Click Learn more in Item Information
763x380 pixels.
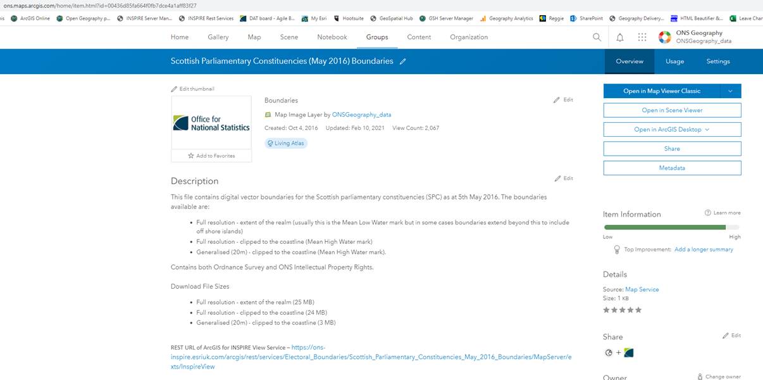(x=723, y=213)
